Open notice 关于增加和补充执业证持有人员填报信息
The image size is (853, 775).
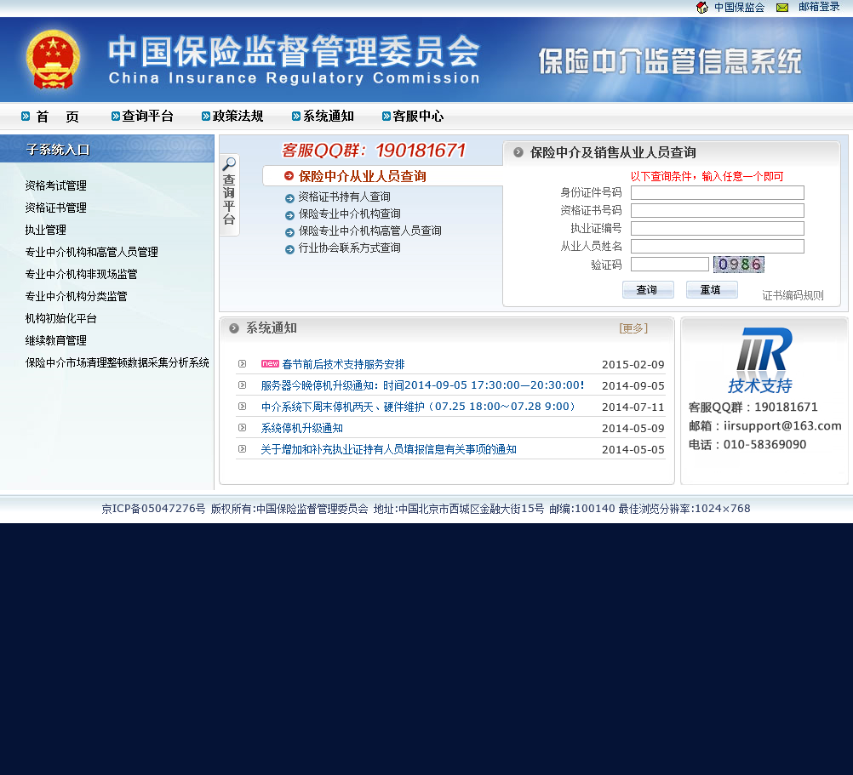(x=388, y=449)
